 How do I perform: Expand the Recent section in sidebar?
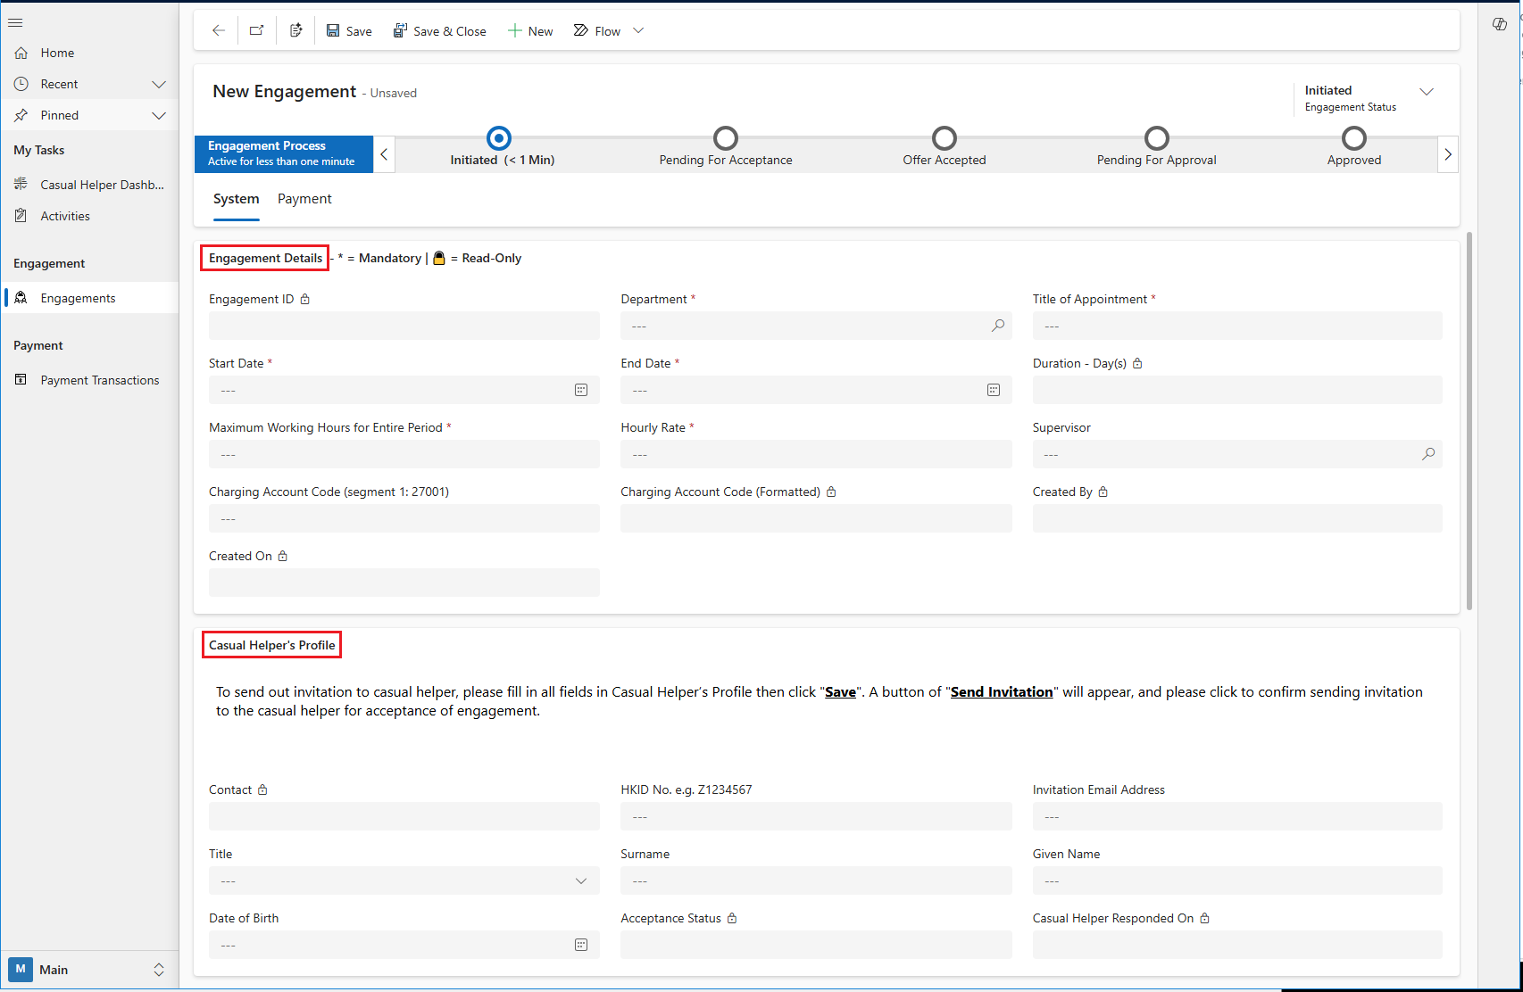159,84
